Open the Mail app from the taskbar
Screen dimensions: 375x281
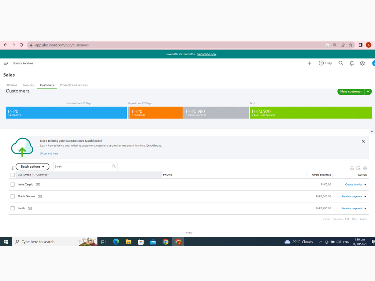click(153, 242)
